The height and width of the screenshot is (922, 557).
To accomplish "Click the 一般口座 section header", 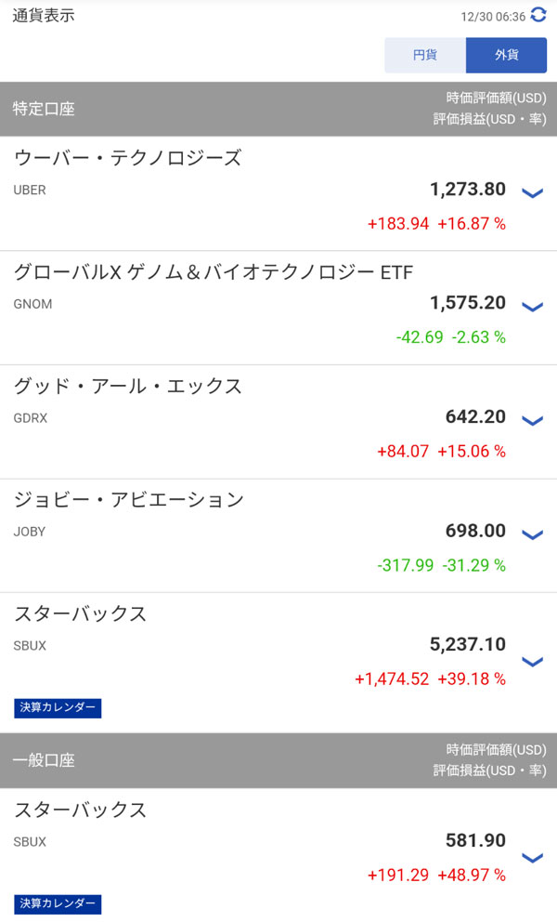I will pos(44,760).
